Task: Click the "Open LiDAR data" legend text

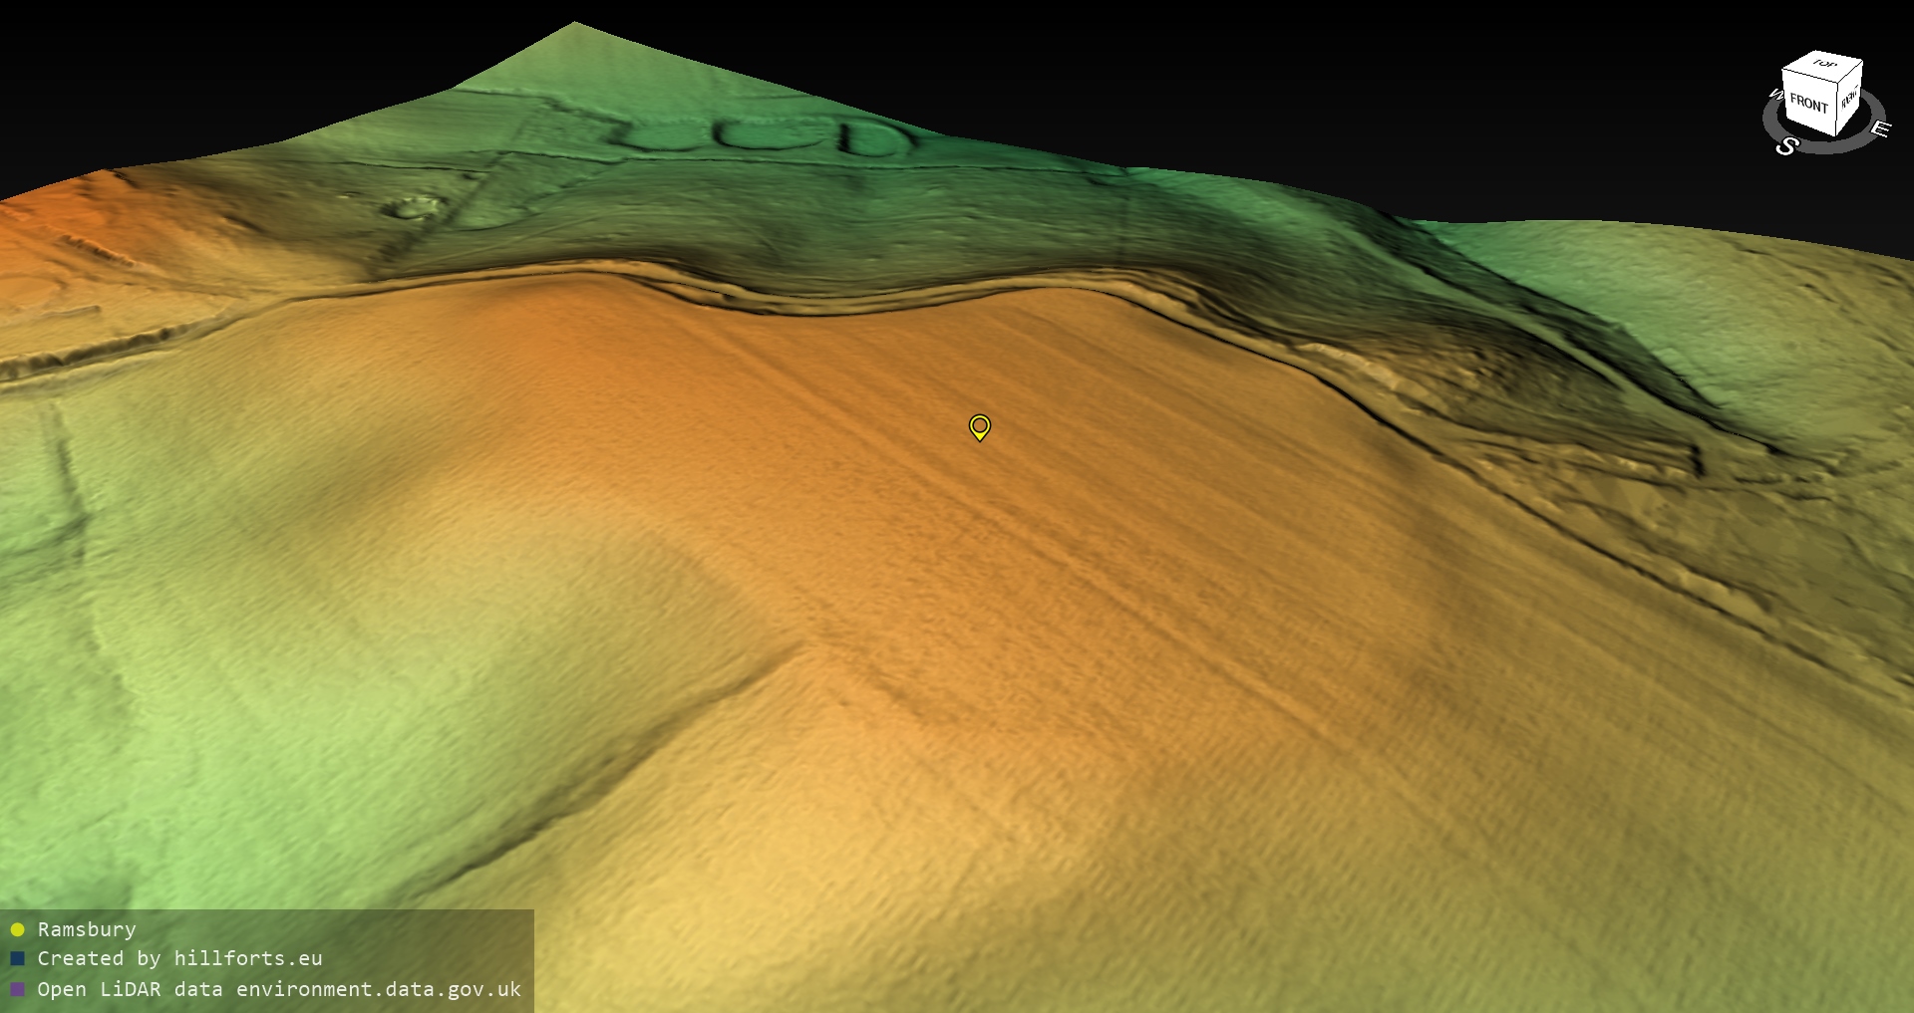Action: pyautogui.click(x=130, y=990)
